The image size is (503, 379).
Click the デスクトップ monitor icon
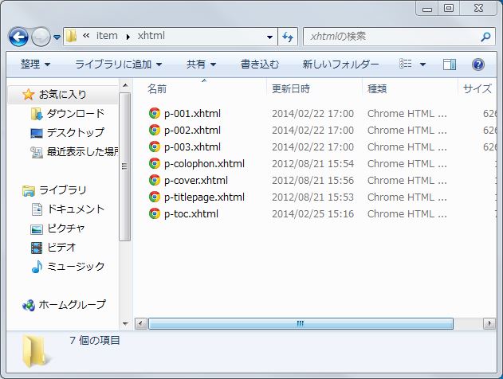tap(37, 133)
